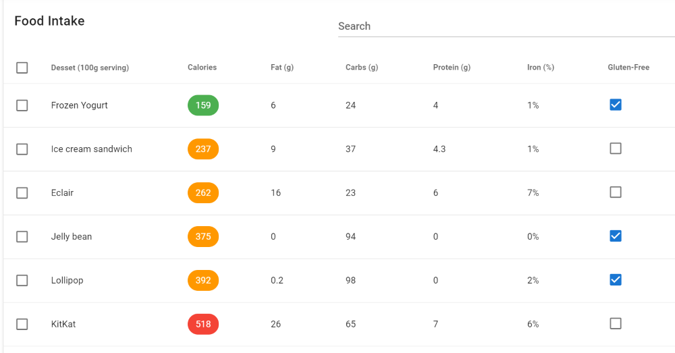Toggle the select-all header checkbox
The width and height of the screenshot is (675, 353).
22,67
